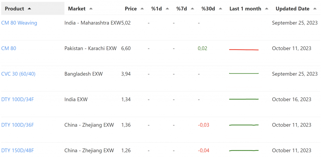Click the %7d sort arrow icon

192,9
